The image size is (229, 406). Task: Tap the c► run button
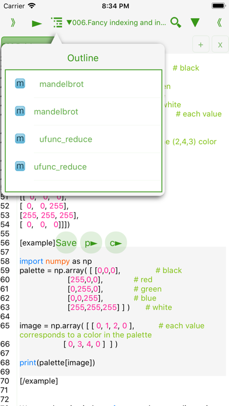pos(116,243)
